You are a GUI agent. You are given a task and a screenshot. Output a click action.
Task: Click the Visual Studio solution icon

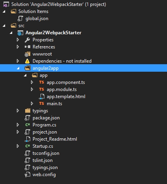click(x=6, y=4)
